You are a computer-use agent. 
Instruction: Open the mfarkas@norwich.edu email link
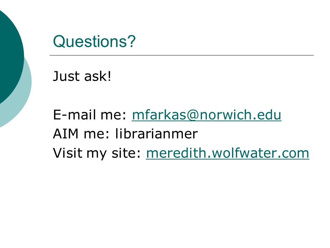pos(207,115)
